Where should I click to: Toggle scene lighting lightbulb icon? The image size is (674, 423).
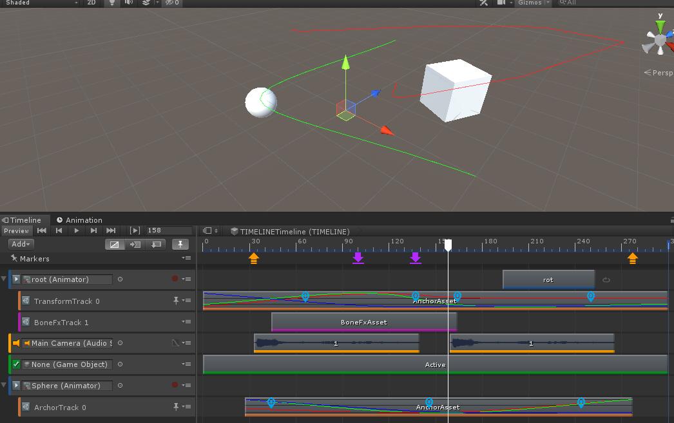[112, 3]
